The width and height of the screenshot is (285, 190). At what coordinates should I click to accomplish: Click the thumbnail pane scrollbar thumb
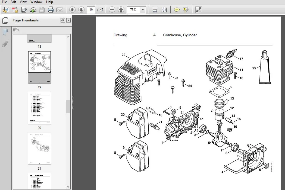(68, 107)
